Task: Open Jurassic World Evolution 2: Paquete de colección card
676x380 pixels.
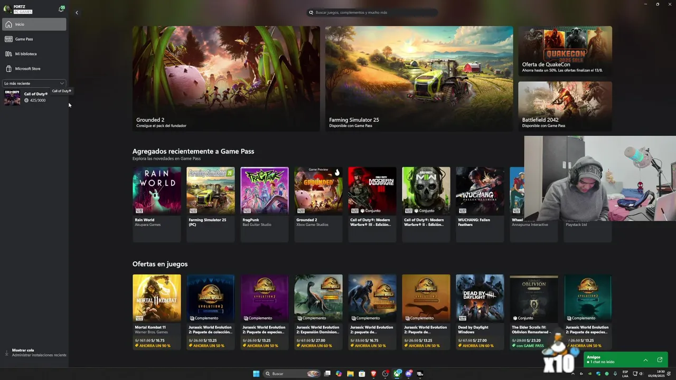Action: [x=211, y=312]
